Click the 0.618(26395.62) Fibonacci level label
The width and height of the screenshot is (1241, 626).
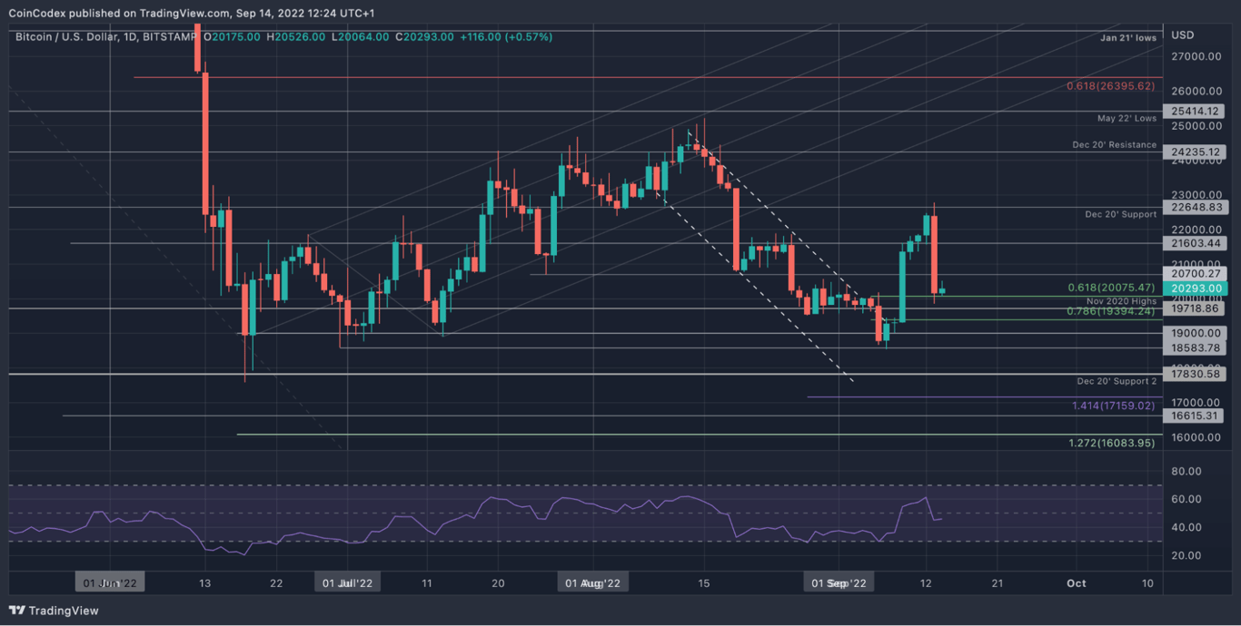pos(1110,87)
